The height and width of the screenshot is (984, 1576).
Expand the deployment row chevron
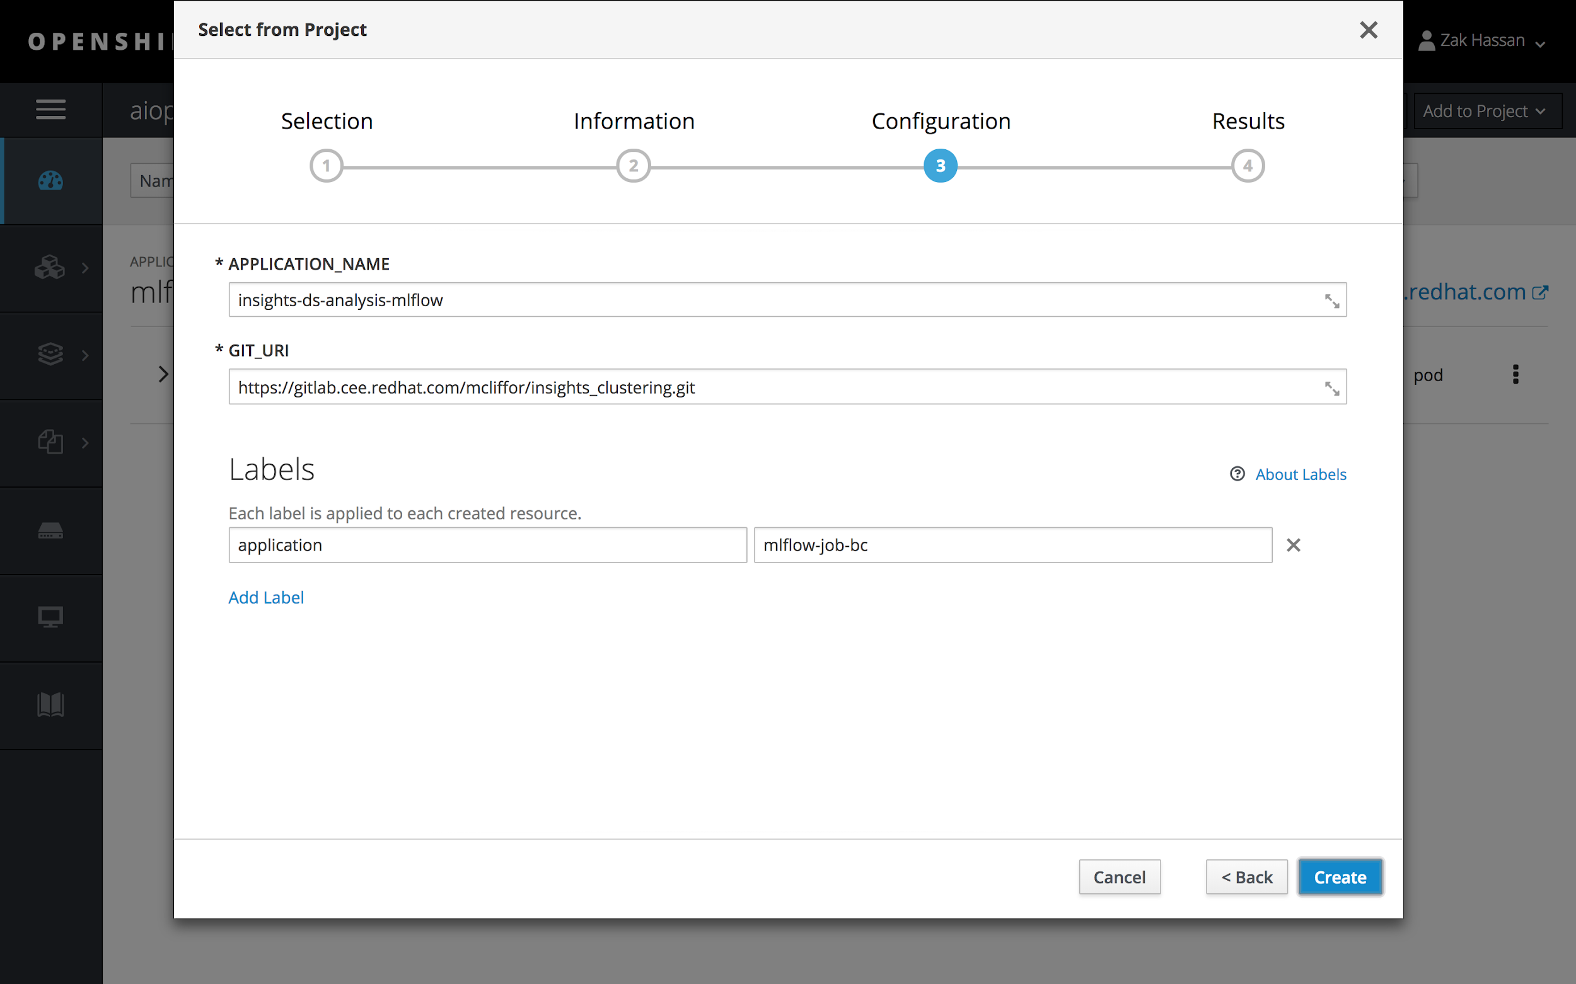[163, 374]
